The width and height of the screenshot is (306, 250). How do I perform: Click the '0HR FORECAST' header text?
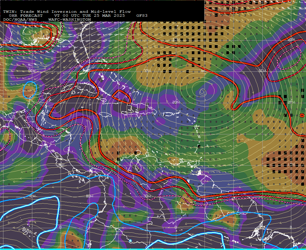point(26,16)
